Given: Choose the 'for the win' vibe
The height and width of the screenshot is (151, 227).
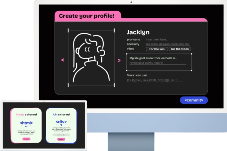Looking at the screenshot, I should point(157,49).
